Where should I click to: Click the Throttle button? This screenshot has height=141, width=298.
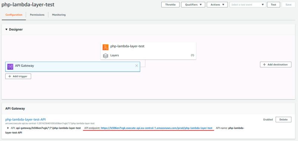click(171, 4)
